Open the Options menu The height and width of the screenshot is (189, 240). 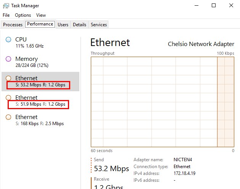click(x=23, y=15)
